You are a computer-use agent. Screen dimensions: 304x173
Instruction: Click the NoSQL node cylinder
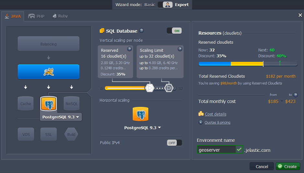[72, 103]
